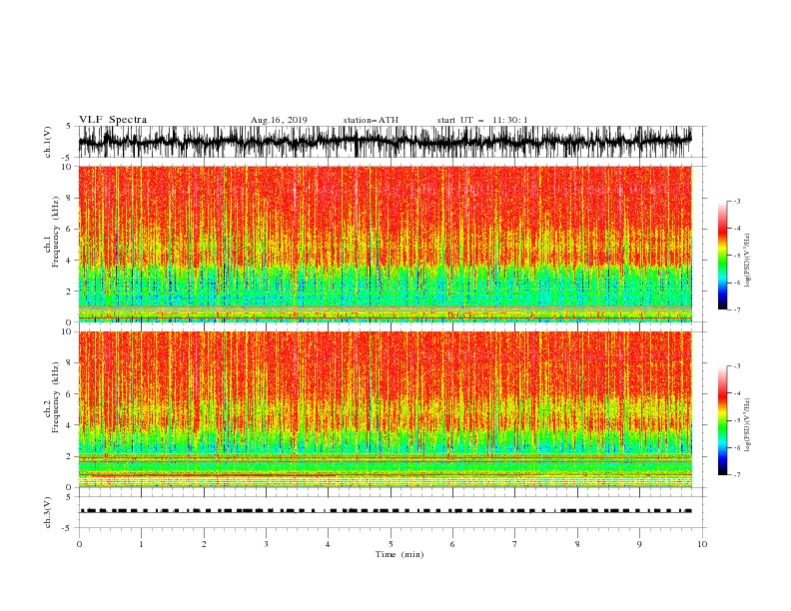
Task: Click the time axis tick label '7'
Action: (515, 544)
